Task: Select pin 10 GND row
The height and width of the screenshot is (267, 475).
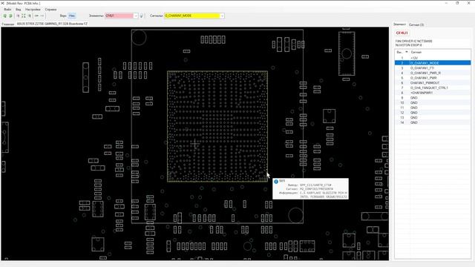Action: (433, 102)
